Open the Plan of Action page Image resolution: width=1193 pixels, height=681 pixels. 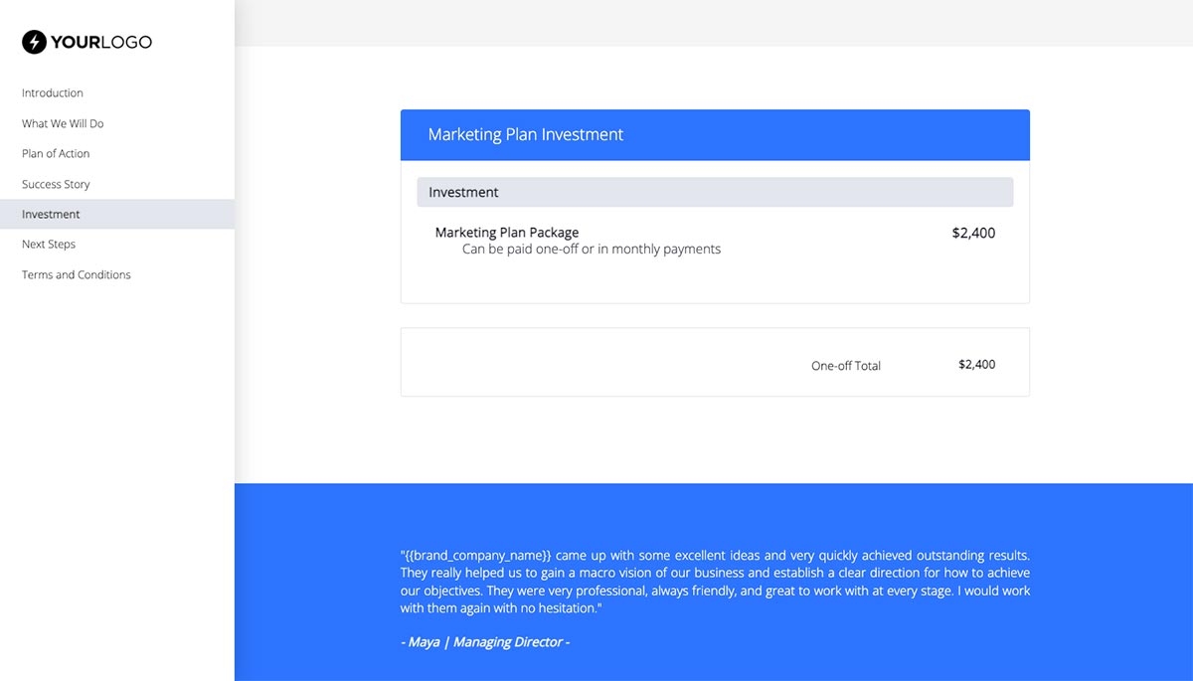[x=55, y=153]
